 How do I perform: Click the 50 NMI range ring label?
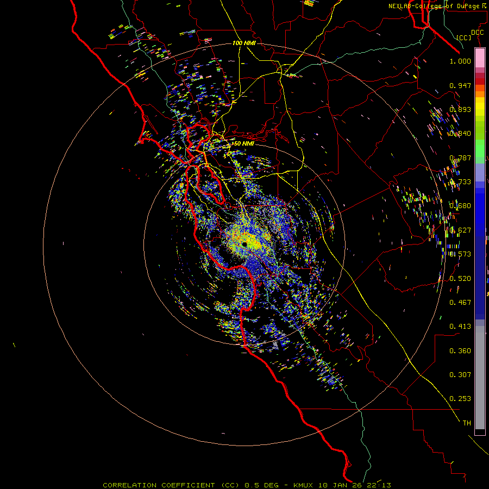pyautogui.click(x=244, y=143)
